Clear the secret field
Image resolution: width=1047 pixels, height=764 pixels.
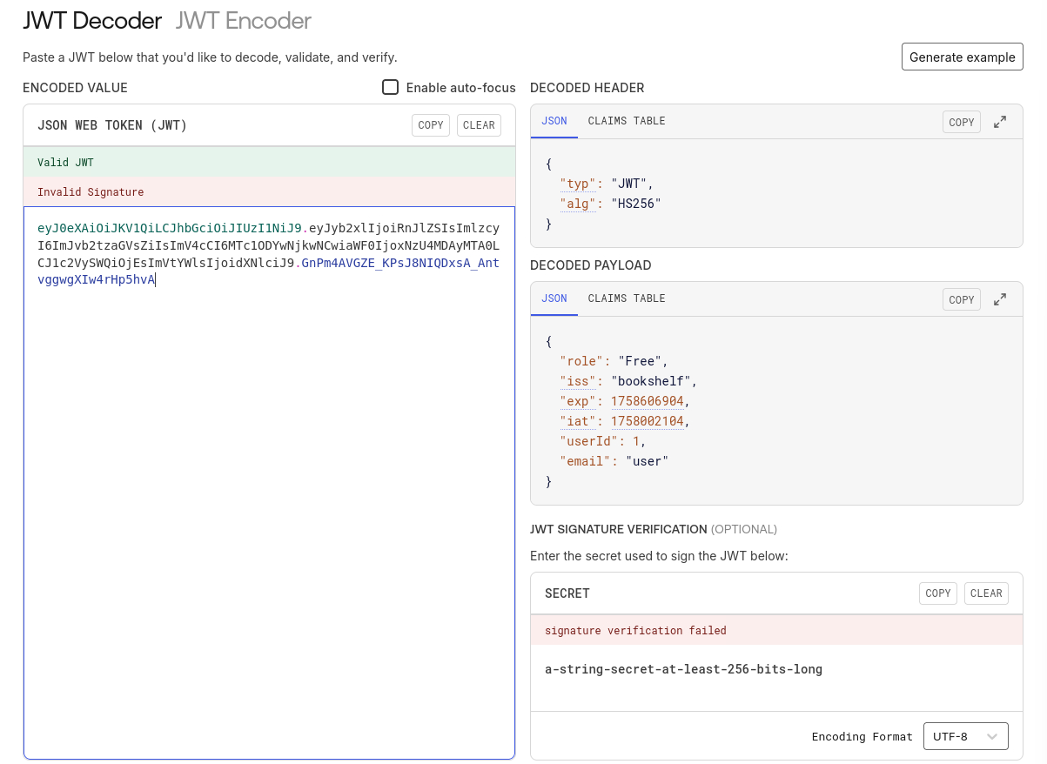click(x=986, y=593)
